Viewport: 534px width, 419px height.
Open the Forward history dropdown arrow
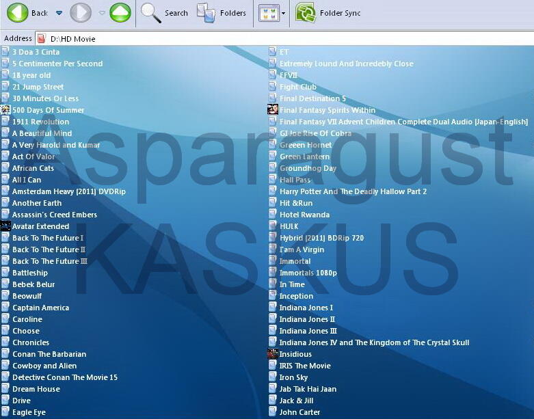click(x=101, y=13)
